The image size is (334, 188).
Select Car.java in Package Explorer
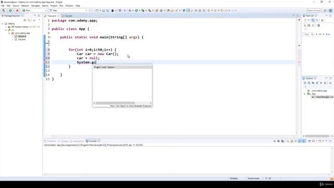(21, 40)
